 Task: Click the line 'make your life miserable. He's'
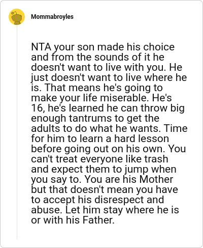[101, 98]
